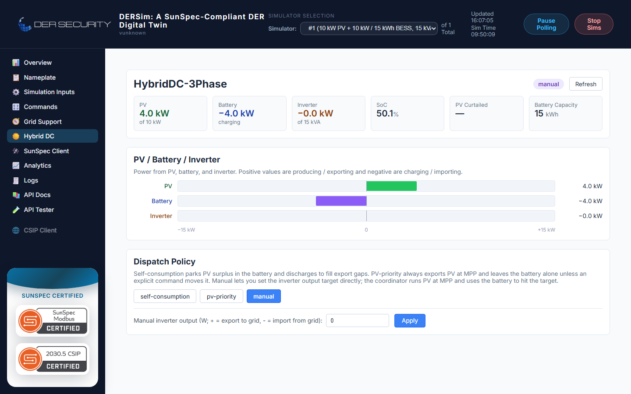Click the Hybrid DC sun icon
Image resolution: width=631 pixels, height=394 pixels.
[x=16, y=136]
